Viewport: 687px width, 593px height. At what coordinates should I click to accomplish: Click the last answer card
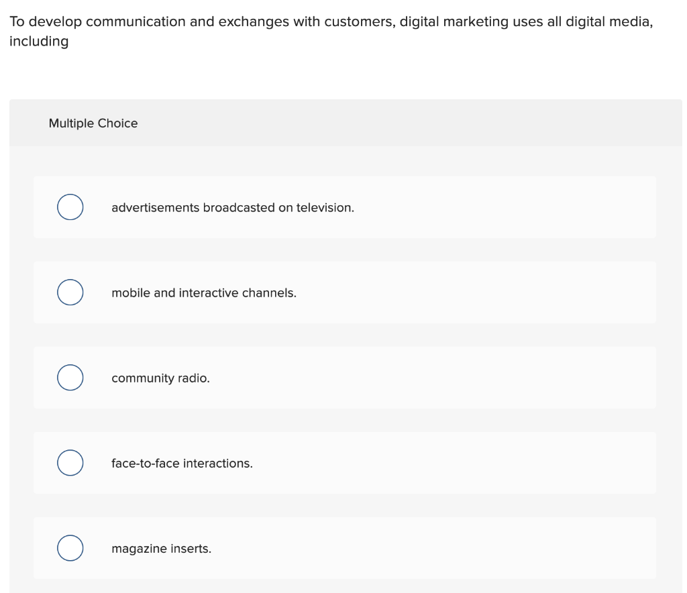pos(343,547)
